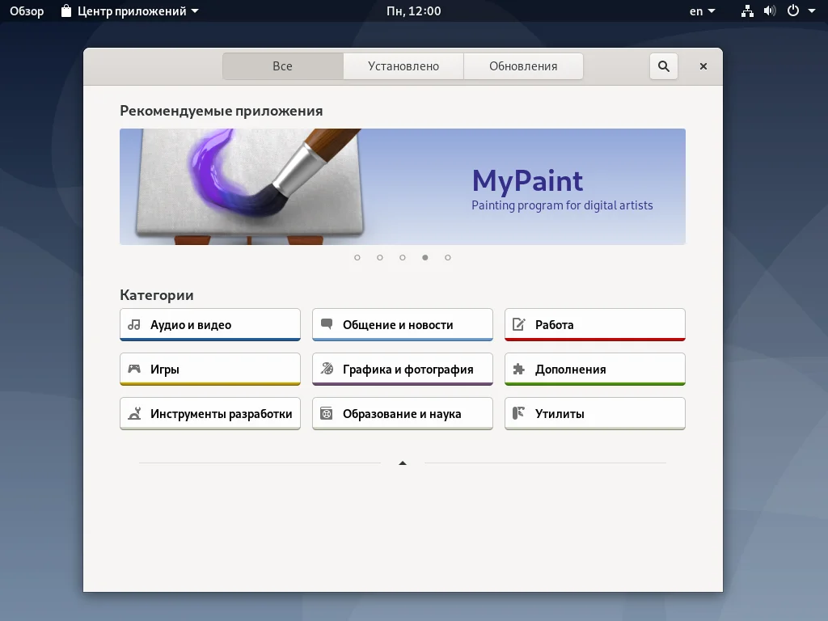Open the Инструменты разработки category
The image size is (828, 621).
[x=210, y=413]
